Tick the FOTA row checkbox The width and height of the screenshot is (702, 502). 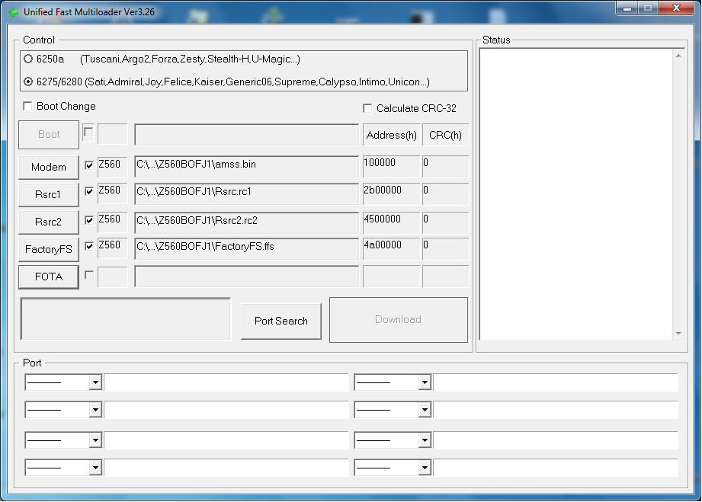(89, 275)
